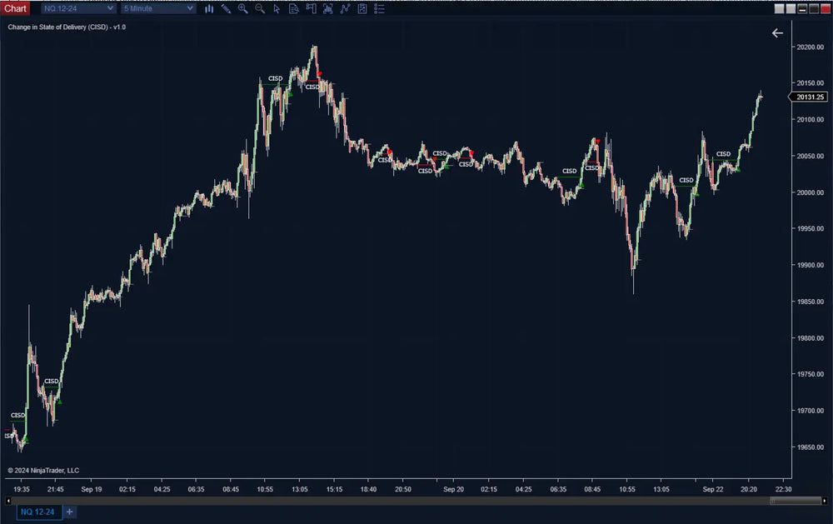Viewport: 833px width, 524px height.
Task: Open the Indicators icon
Action: [328, 8]
